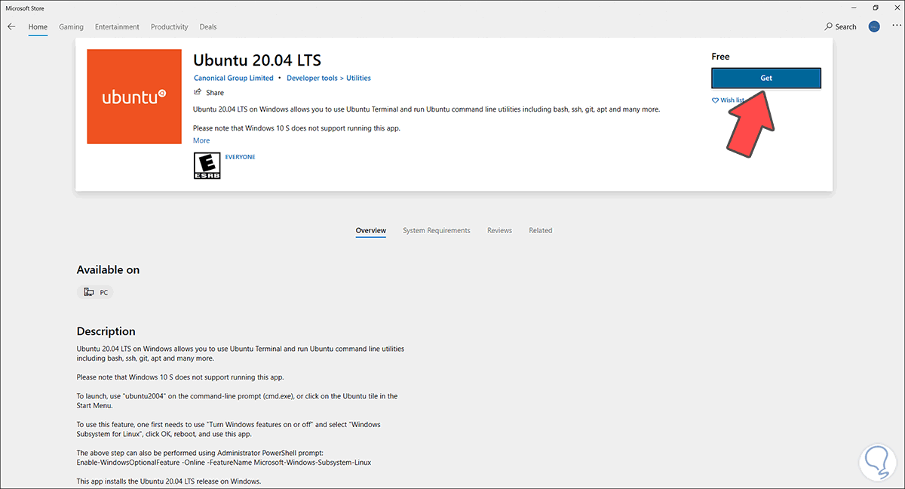Switch to the Gaming tab
The width and height of the screenshot is (905, 489).
[71, 26]
